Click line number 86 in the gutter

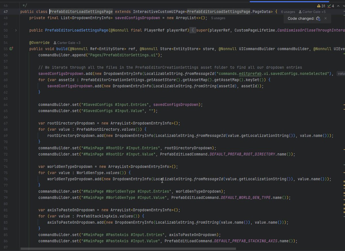6,241
